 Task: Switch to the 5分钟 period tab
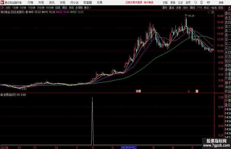(x=23, y=8)
